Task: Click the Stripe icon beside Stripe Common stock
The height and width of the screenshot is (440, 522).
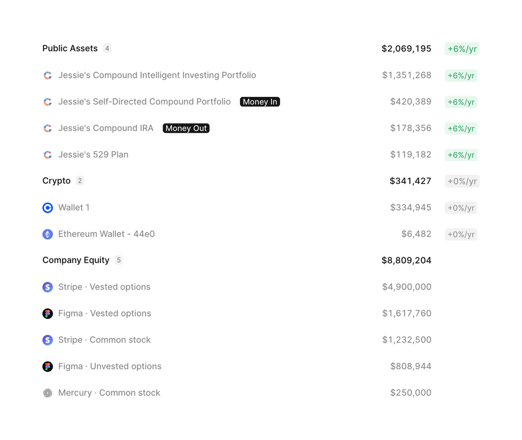Action: 48,340
